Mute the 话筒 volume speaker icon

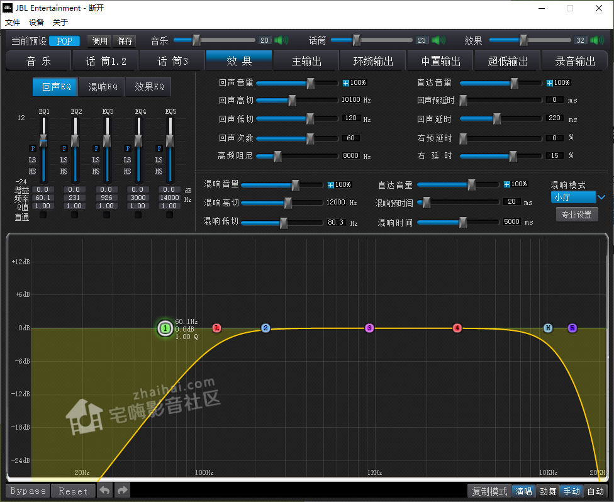click(438, 40)
